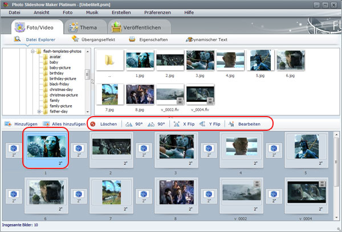Select the birthday-picture folder
This screenshot has height=232, width=342.
pos(63,78)
